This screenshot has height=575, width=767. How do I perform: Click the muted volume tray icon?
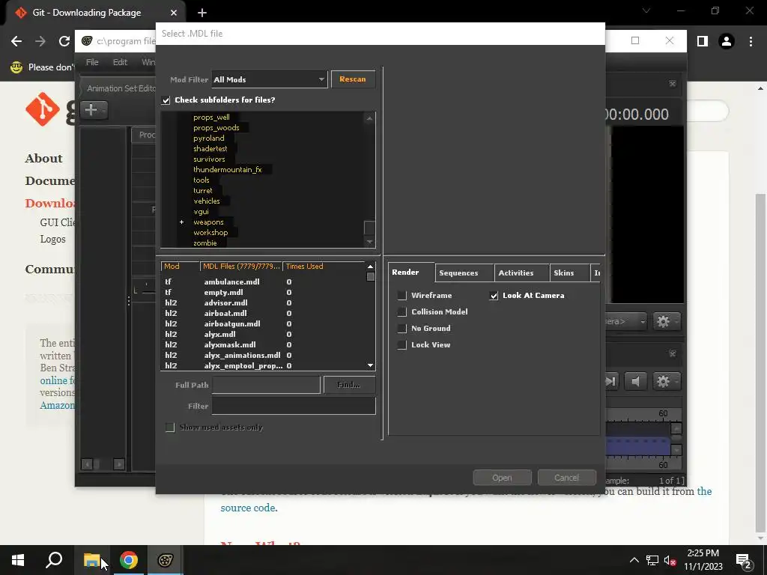tap(670, 560)
